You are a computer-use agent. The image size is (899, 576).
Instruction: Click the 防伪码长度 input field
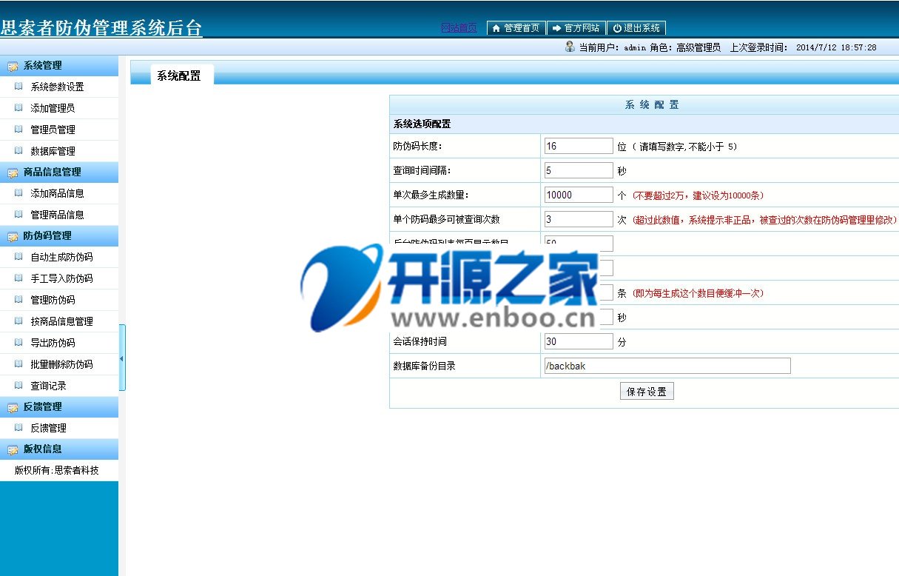pyautogui.click(x=579, y=146)
